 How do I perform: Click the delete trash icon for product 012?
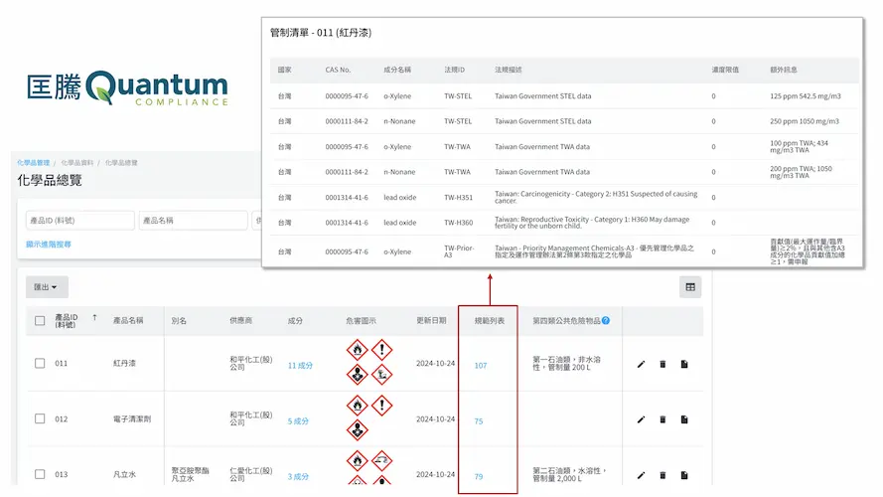point(662,419)
